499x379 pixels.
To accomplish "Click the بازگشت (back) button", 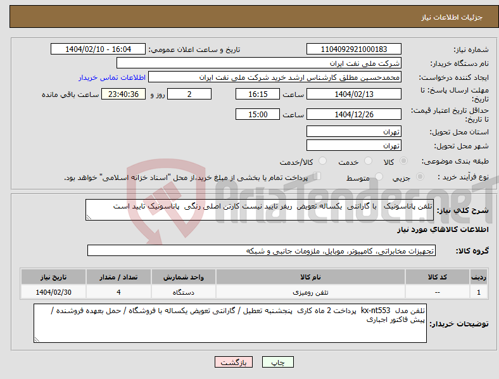I will tap(234, 362).
